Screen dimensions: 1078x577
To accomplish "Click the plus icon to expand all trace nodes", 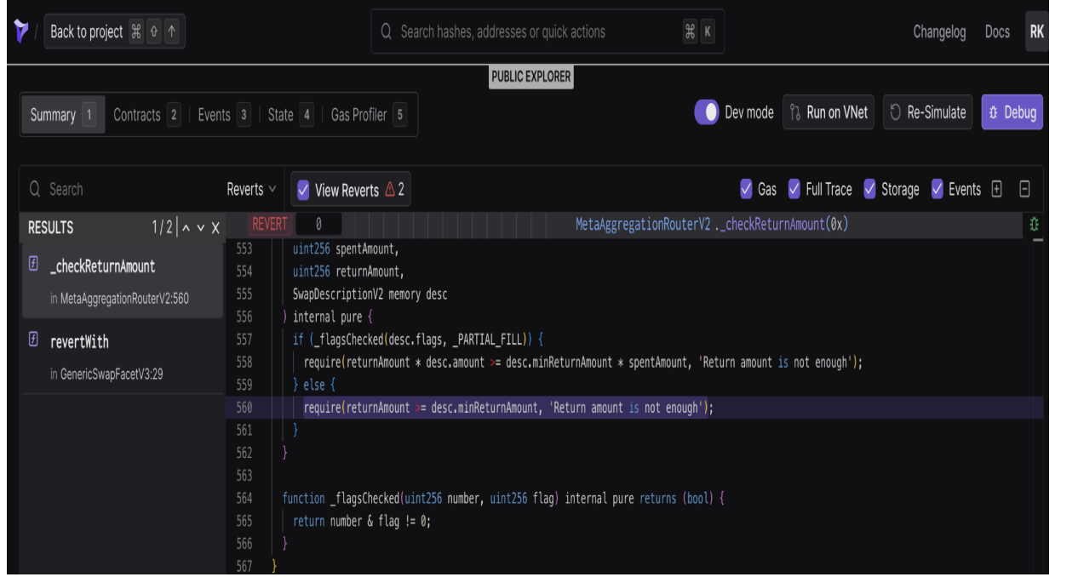I will coord(995,189).
